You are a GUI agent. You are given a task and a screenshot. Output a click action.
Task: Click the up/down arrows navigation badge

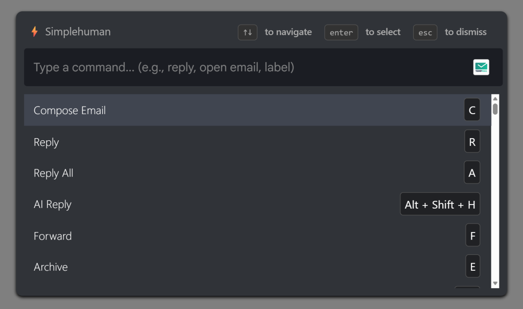(x=247, y=32)
